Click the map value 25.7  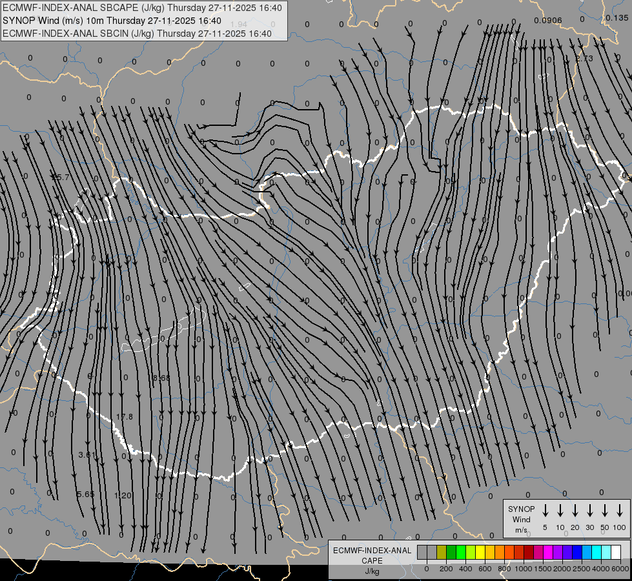coord(60,177)
